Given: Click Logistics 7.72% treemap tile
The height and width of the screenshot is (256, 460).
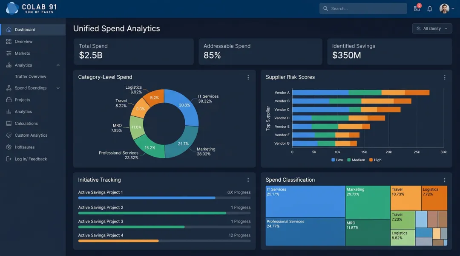Looking at the screenshot, I should (434, 198).
